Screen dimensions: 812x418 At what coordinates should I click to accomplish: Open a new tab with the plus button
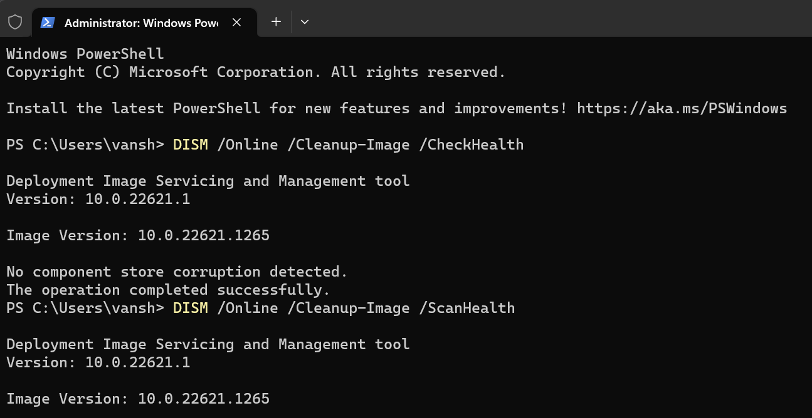click(276, 22)
